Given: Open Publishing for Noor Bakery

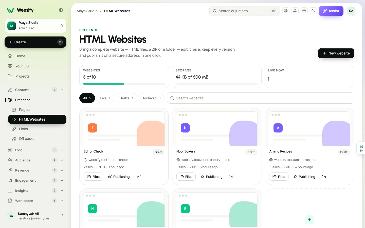Looking at the screenshot, I should point(212,177).
